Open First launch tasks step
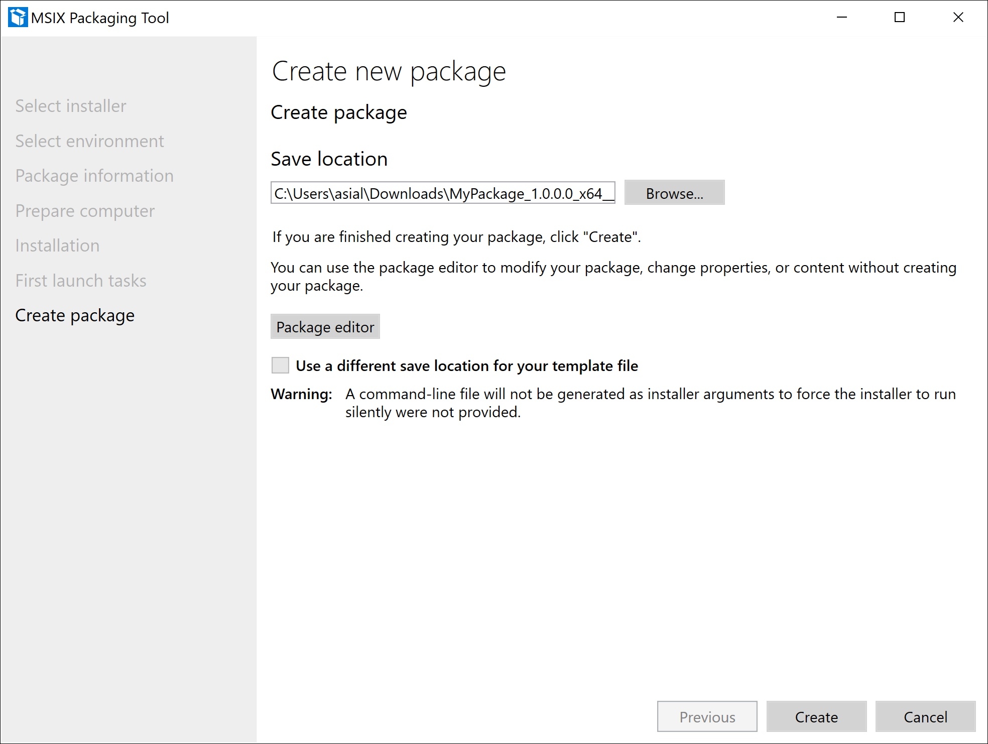This screenshot has width=988, height=744. point(81,281)
